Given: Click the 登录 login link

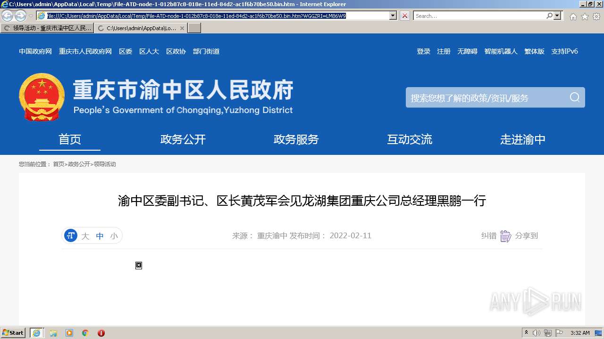Looking at the screenshot, I should coord(423,51).
